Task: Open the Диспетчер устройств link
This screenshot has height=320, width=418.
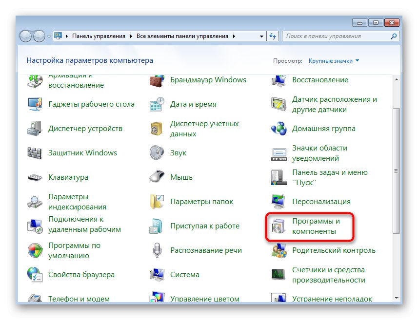Action: point(85,129)
